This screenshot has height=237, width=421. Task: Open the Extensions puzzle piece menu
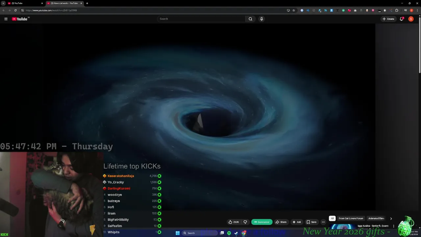(397, 10)
